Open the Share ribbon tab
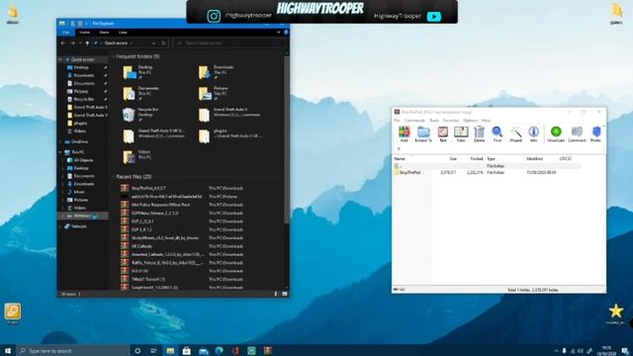 point(104,33)
